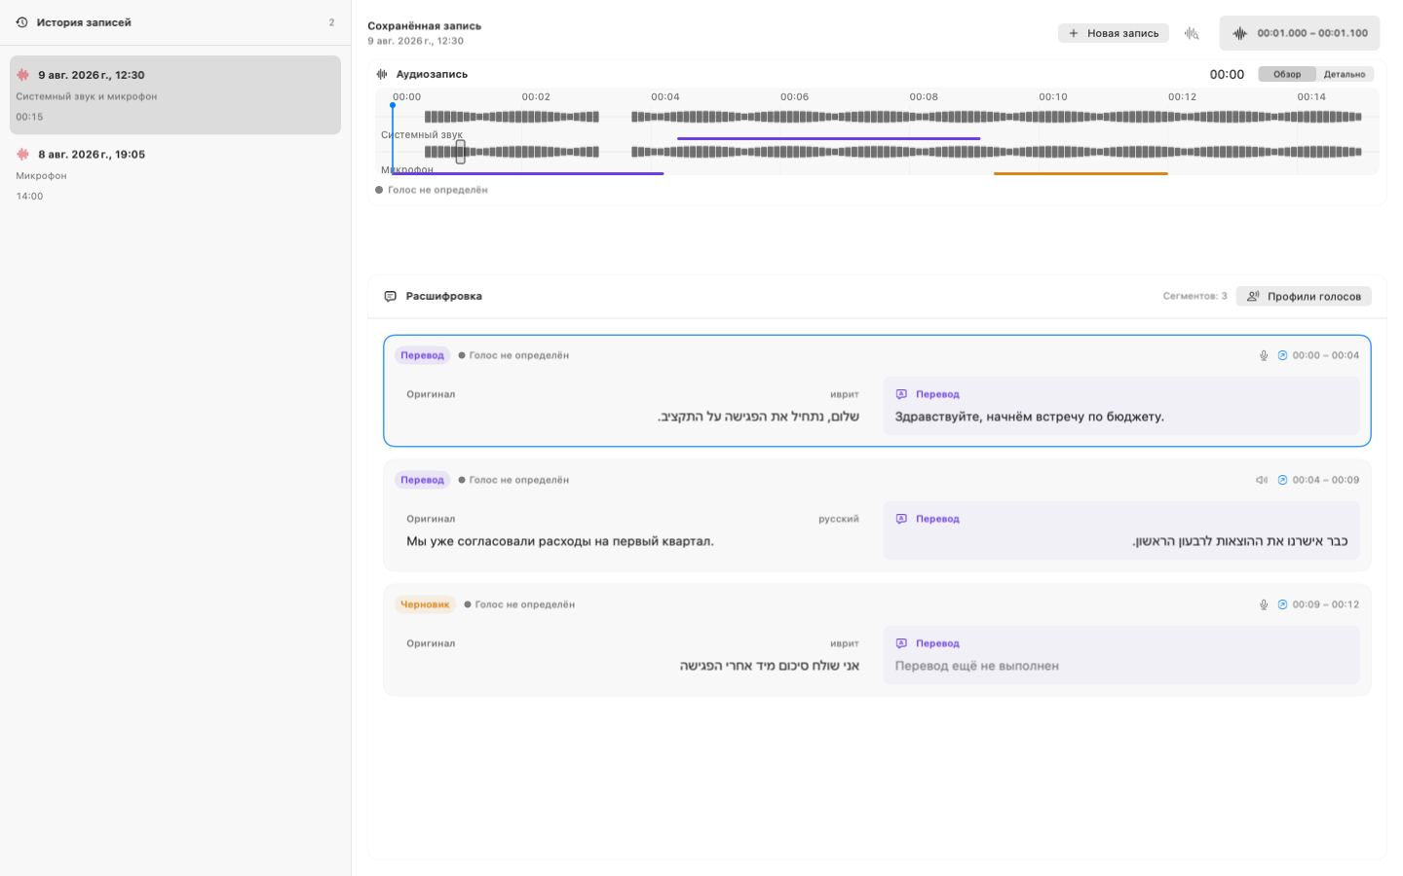
Task: Click the 00:01.000 – 00:01.100 selection button
Action: (x=1300, y=33)
